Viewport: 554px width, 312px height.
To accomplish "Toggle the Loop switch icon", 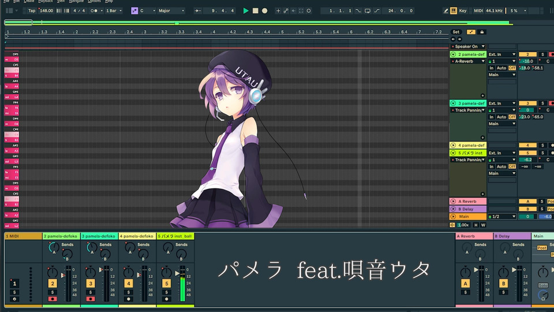I will coord(368,10).
